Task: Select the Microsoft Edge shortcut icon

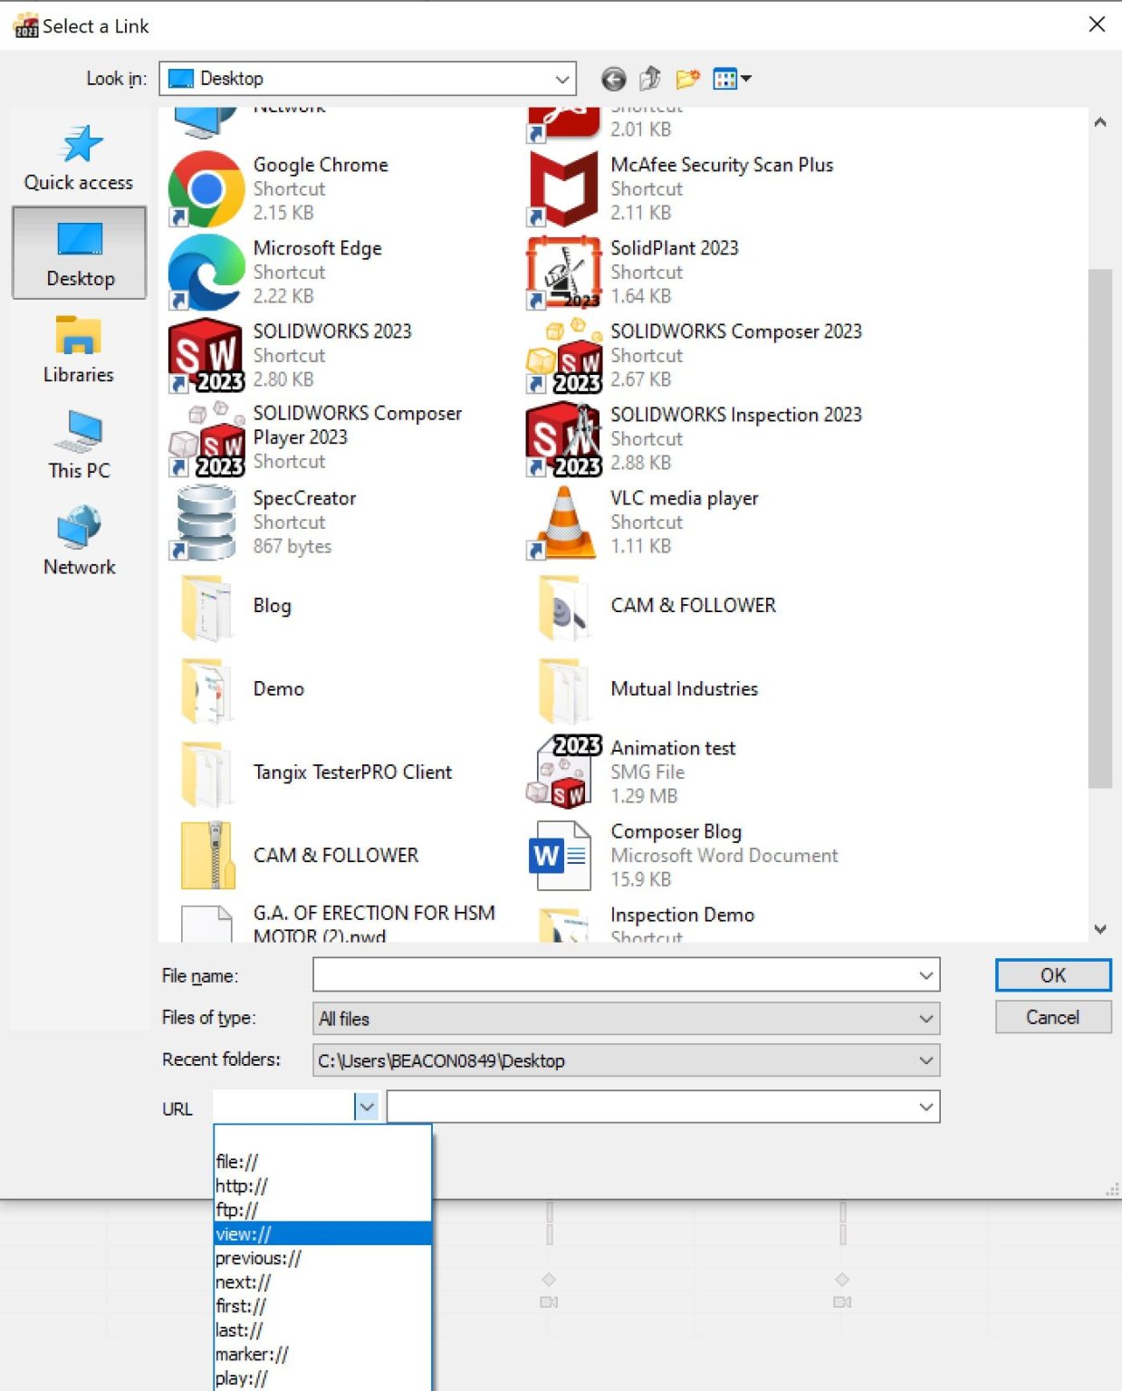Action: (x=206, y=272)
